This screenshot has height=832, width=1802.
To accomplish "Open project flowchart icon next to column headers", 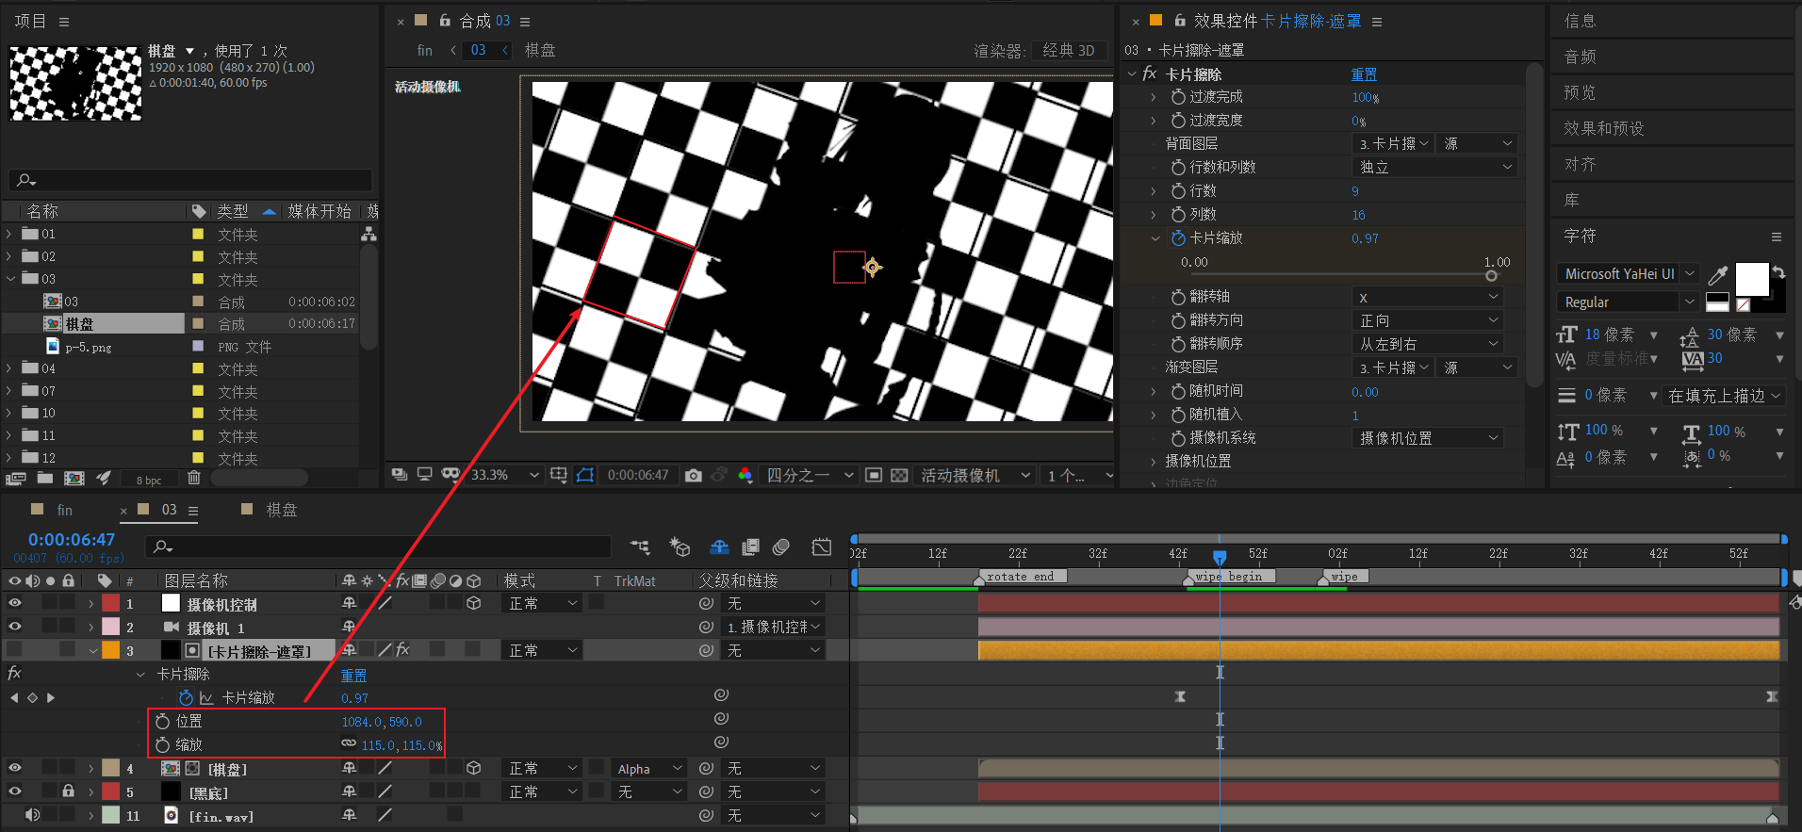I will [369, 234].
